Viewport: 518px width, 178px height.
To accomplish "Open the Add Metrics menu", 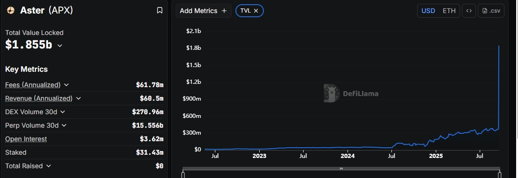I will pyautogui.click(x=204, y=11).
